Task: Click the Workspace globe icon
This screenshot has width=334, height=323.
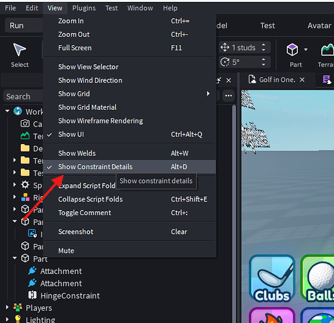Action: (17, 111)
